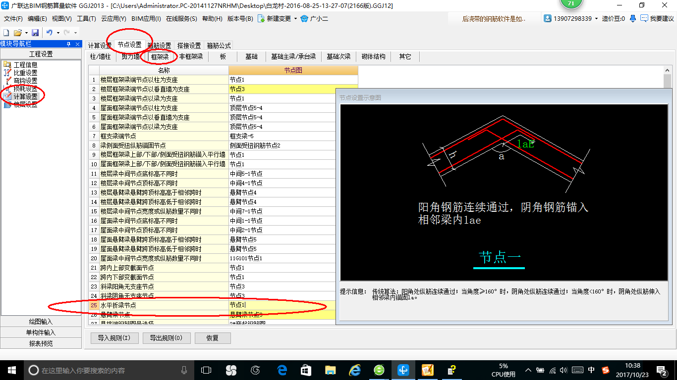
Task: Pin the 模块导航栏 panel
Action: tap(68, 44)
